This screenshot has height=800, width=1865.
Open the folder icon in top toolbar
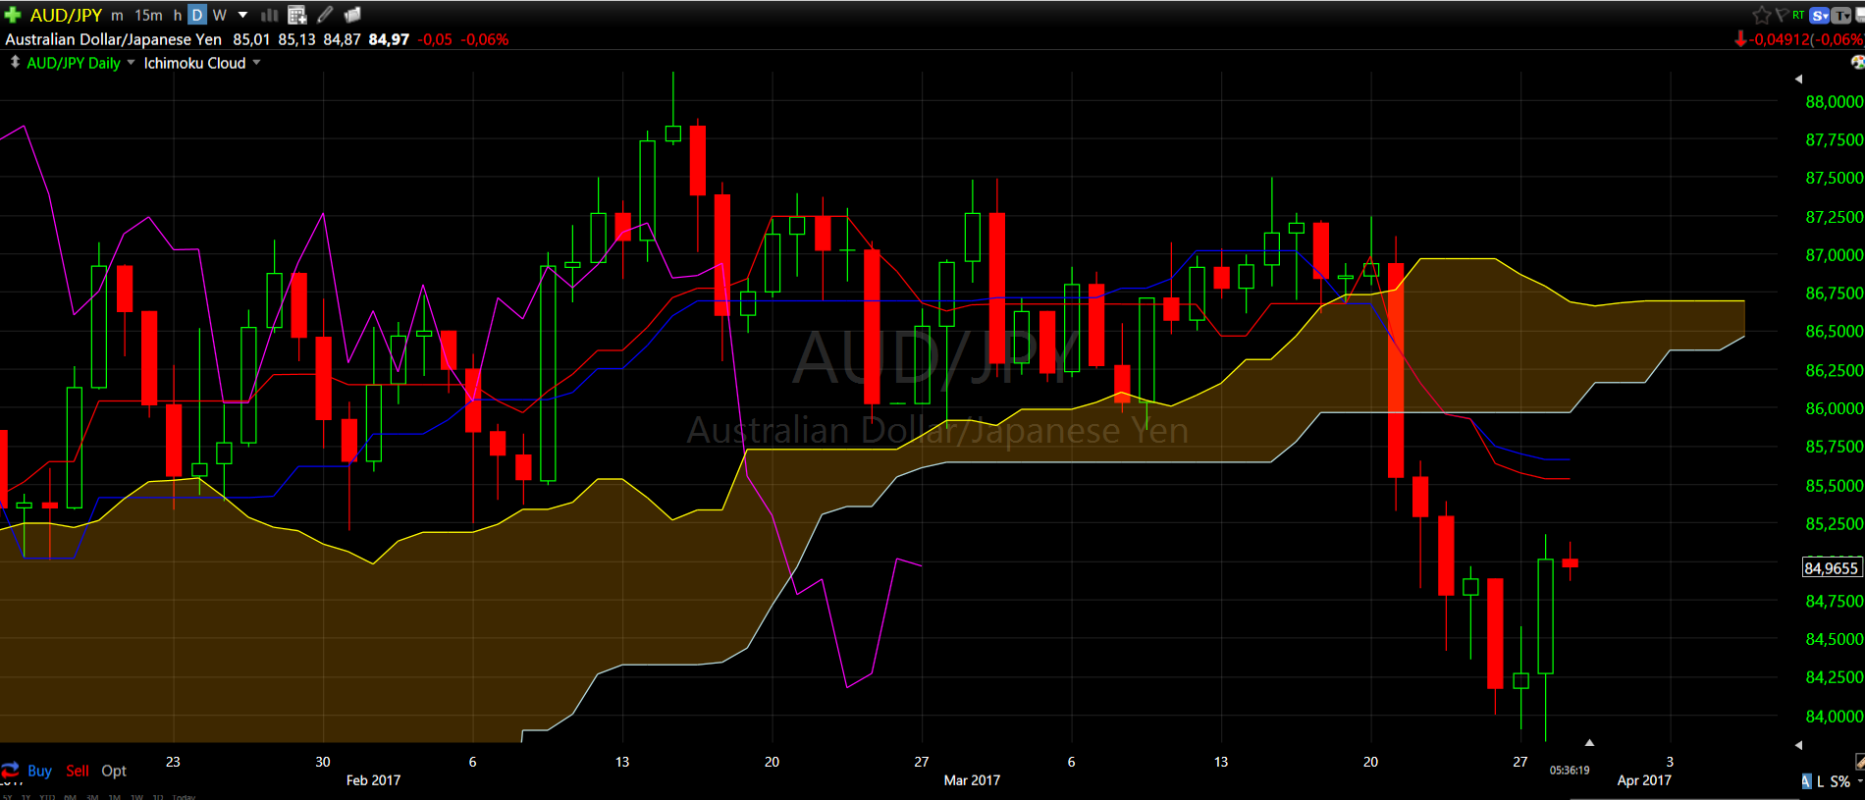click(352, 15)
